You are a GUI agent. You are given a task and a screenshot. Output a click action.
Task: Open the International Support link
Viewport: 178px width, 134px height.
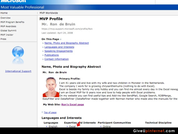point(18,71)
